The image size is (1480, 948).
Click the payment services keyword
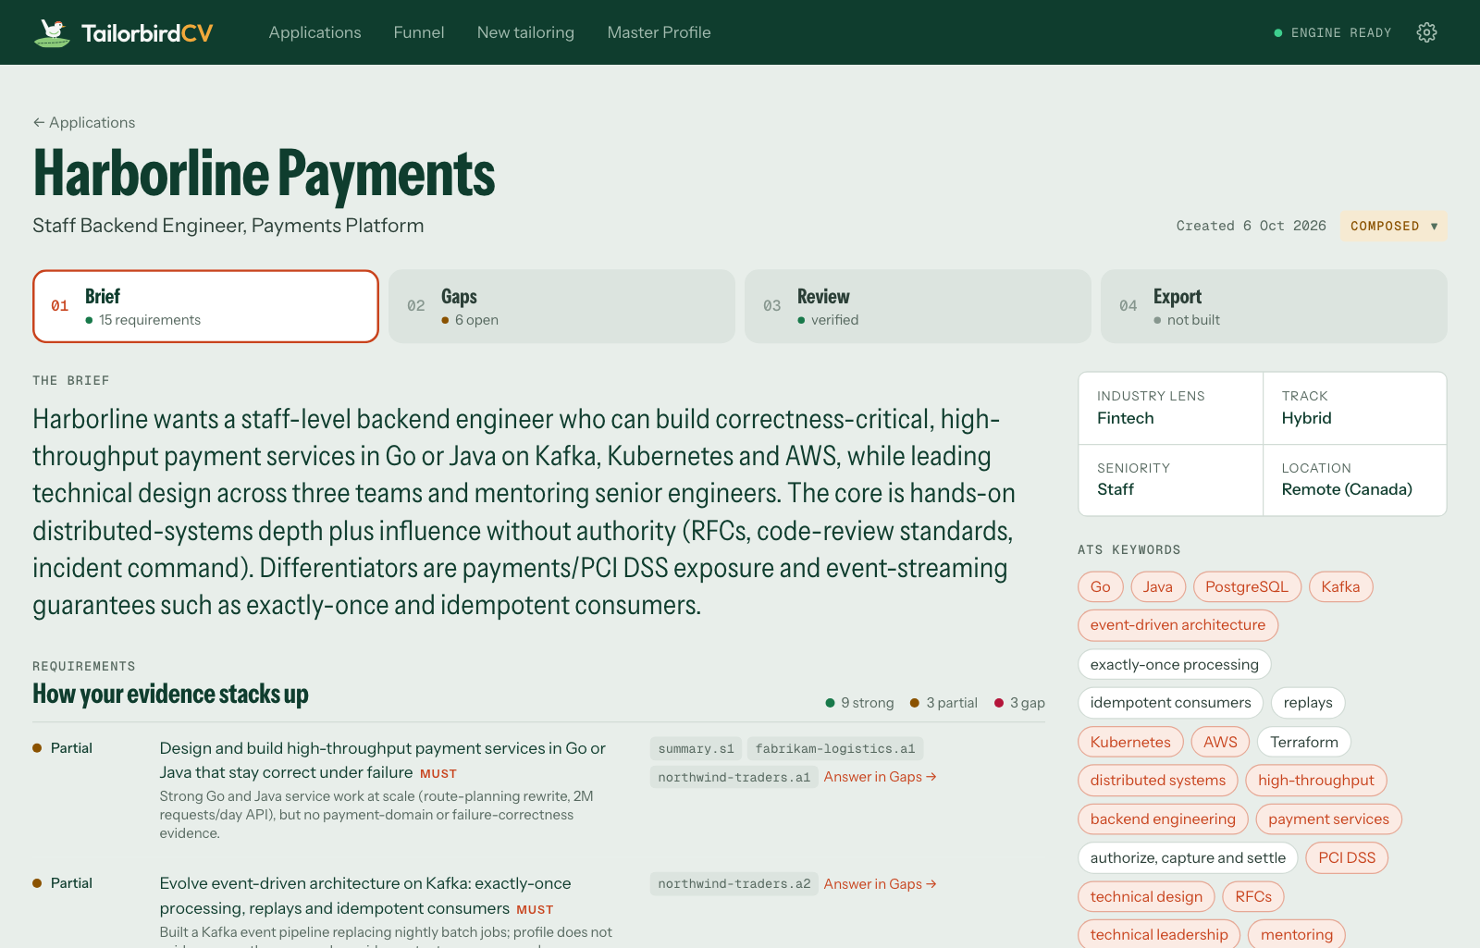tap(1329, 819)
